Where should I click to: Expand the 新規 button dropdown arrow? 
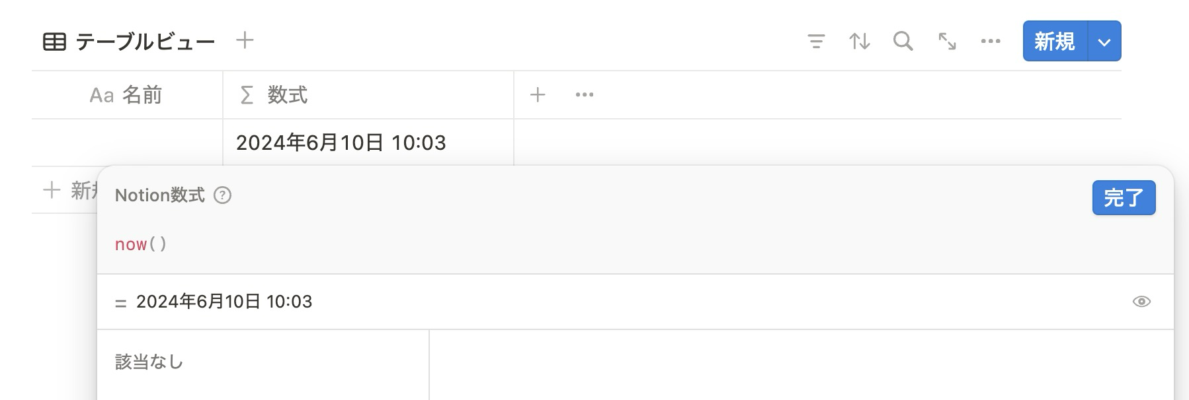[1104, 42]
